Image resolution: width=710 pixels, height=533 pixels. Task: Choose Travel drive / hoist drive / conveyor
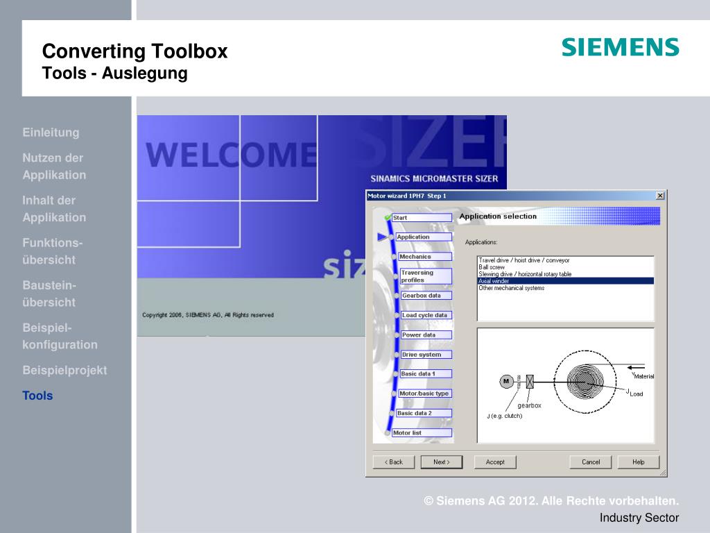pyautogui.click(x=566, y=260)
